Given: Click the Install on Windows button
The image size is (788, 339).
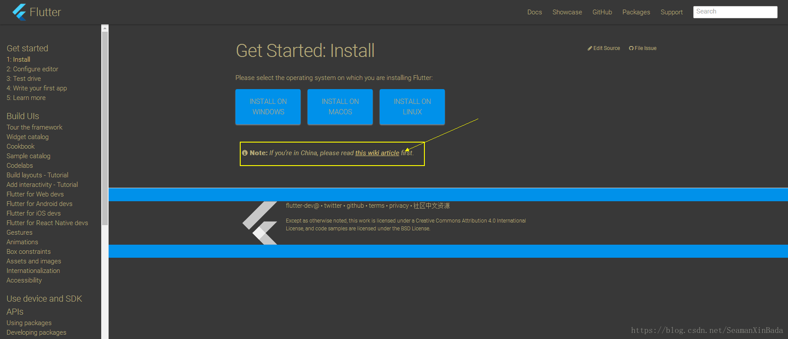Looking at the screenshot, I should (x=268, y=107).
